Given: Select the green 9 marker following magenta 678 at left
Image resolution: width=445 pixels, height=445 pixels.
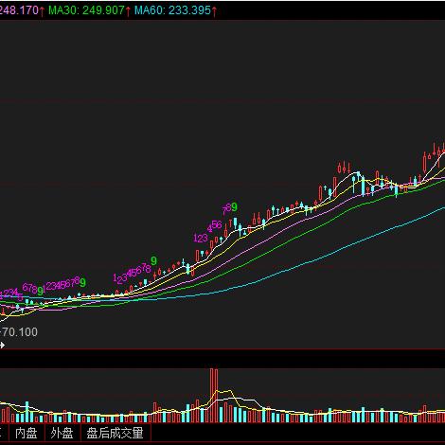Looking at the screenshot, I should point(40,290).
